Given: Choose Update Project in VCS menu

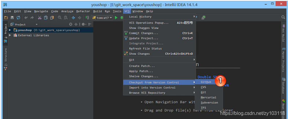Looking at the screenshot, I should [159, 38].
